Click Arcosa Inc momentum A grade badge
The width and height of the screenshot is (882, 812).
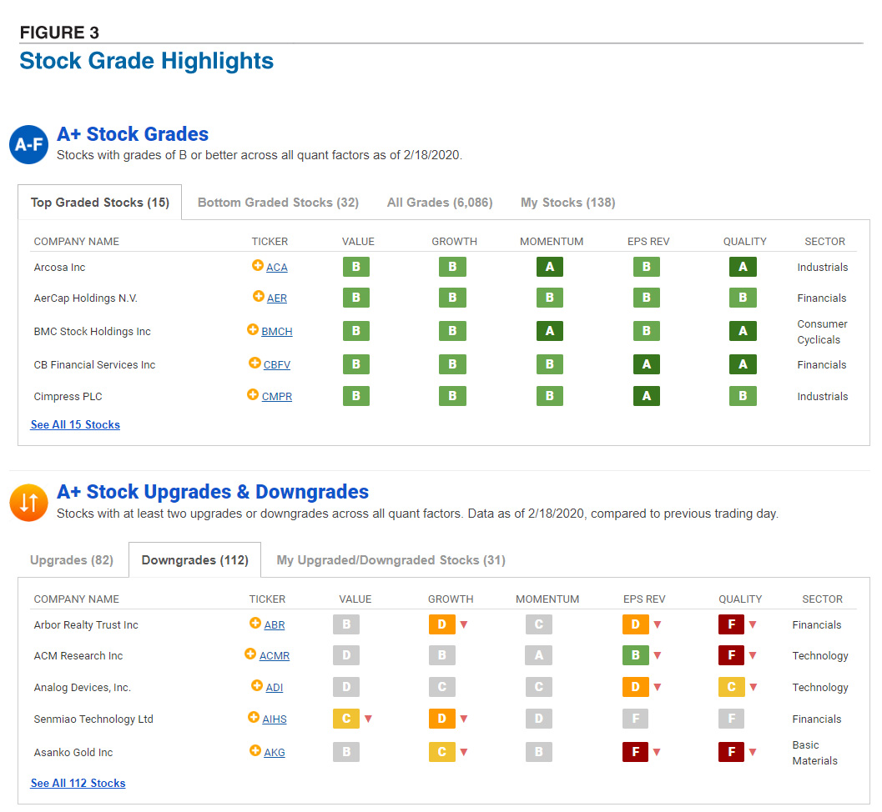tap(550, 267)
